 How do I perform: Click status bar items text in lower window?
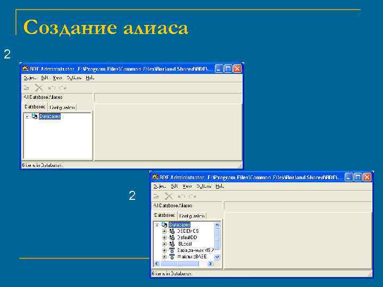click(172, 274)
